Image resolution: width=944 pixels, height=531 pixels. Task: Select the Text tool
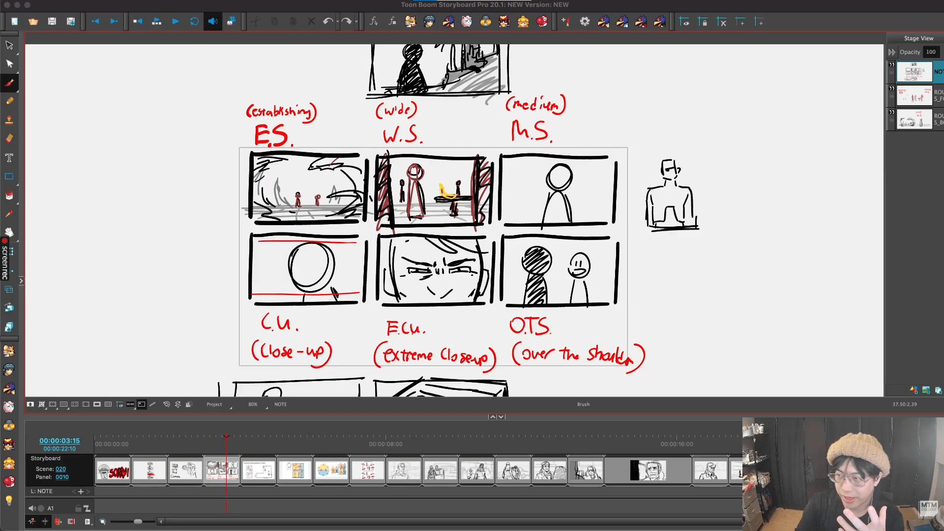pos(9,158)
